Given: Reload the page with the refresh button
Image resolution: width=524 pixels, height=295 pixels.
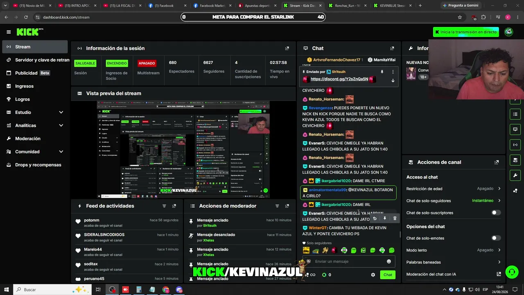Looking at the screenshot, I should coord(26,17).
